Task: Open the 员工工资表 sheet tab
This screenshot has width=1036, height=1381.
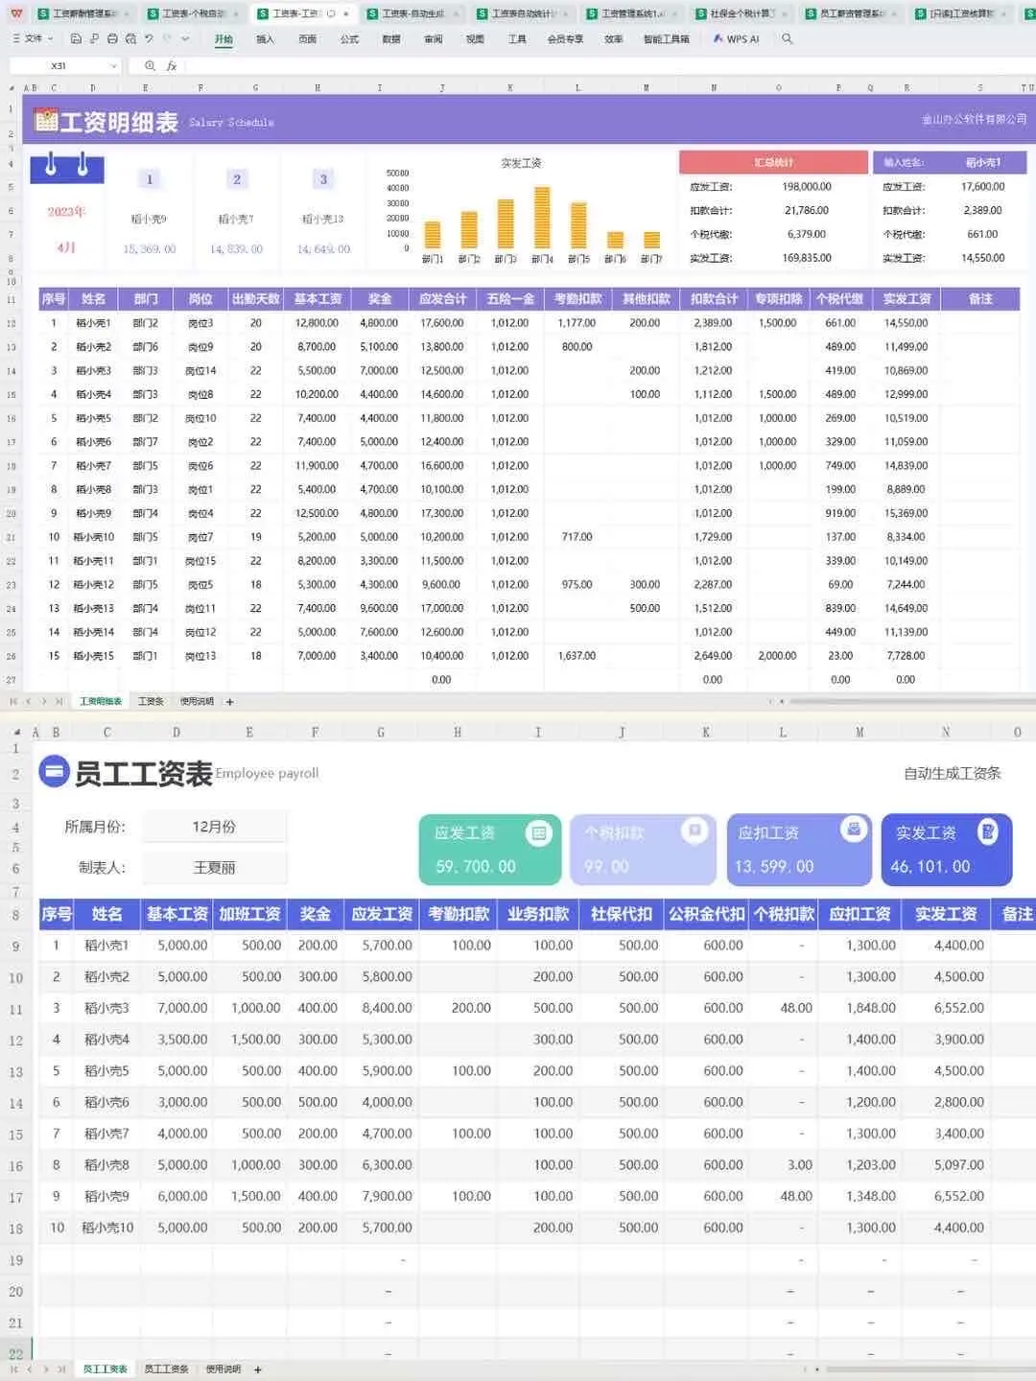Action: (105, 1369)
